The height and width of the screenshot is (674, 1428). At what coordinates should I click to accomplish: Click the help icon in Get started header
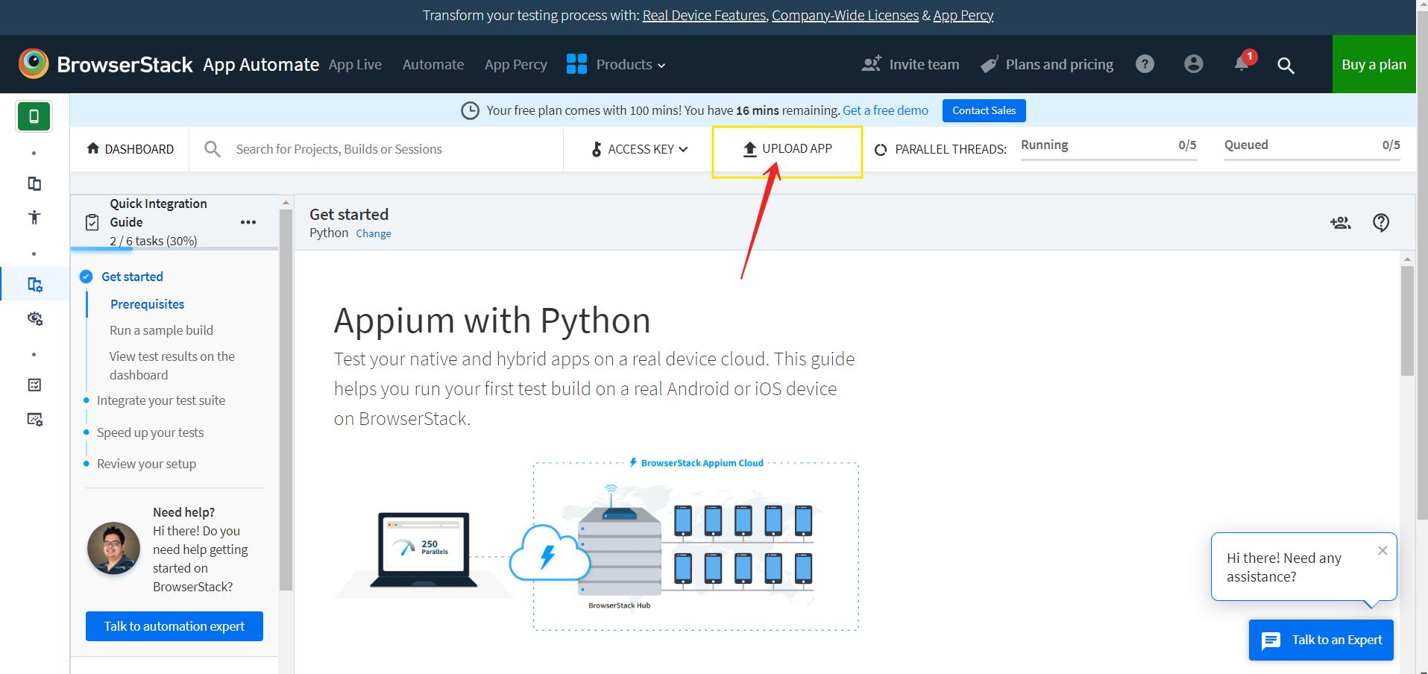1381,222
